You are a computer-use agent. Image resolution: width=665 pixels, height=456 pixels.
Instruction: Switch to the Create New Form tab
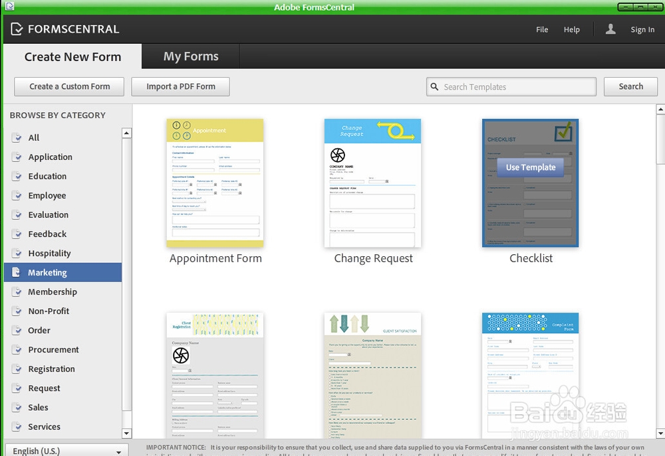(x=72, y=56)
